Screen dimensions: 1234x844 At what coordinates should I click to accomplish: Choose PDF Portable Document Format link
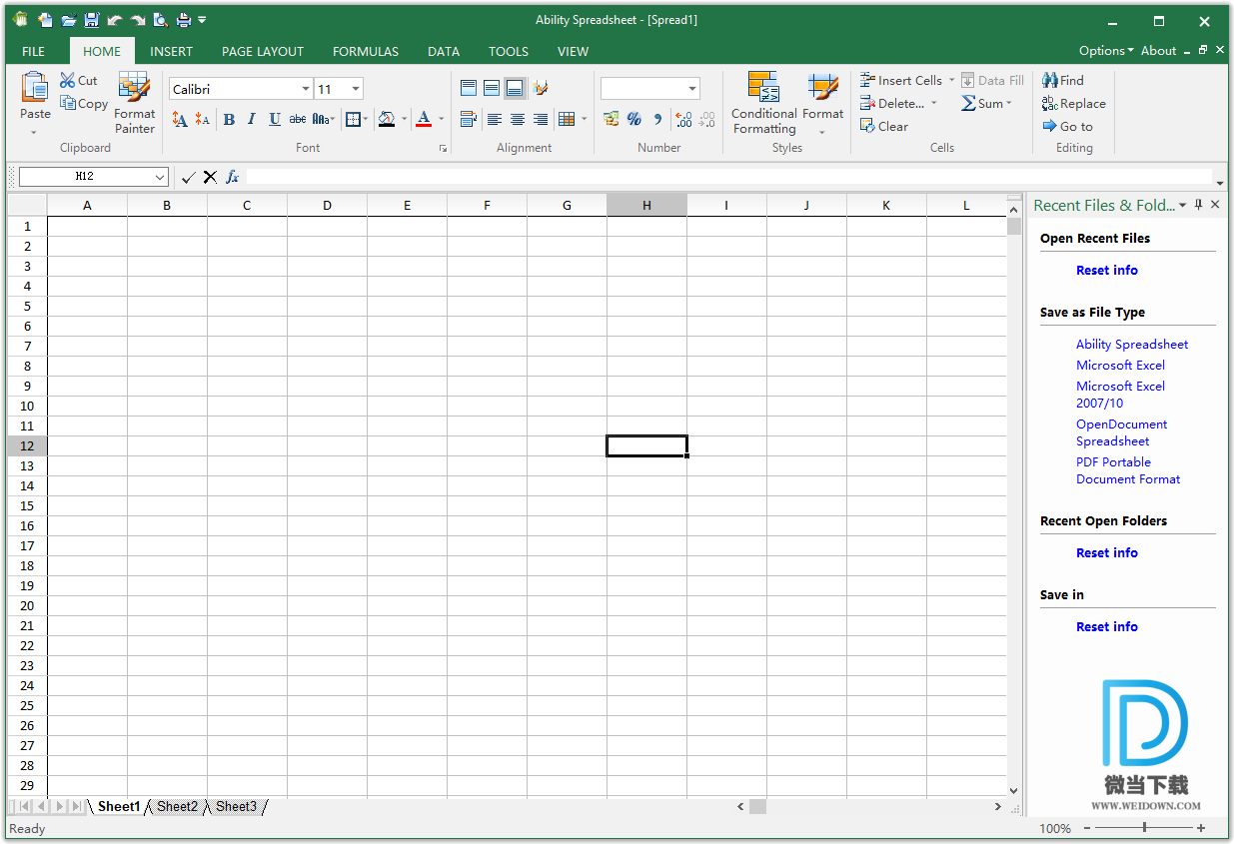(x=1128, y=470)
